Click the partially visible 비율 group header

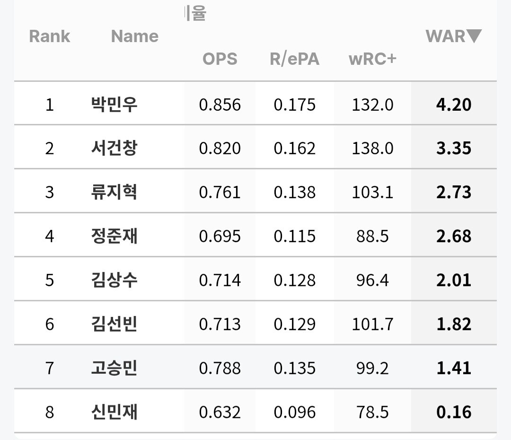click(x=195, y=13)
